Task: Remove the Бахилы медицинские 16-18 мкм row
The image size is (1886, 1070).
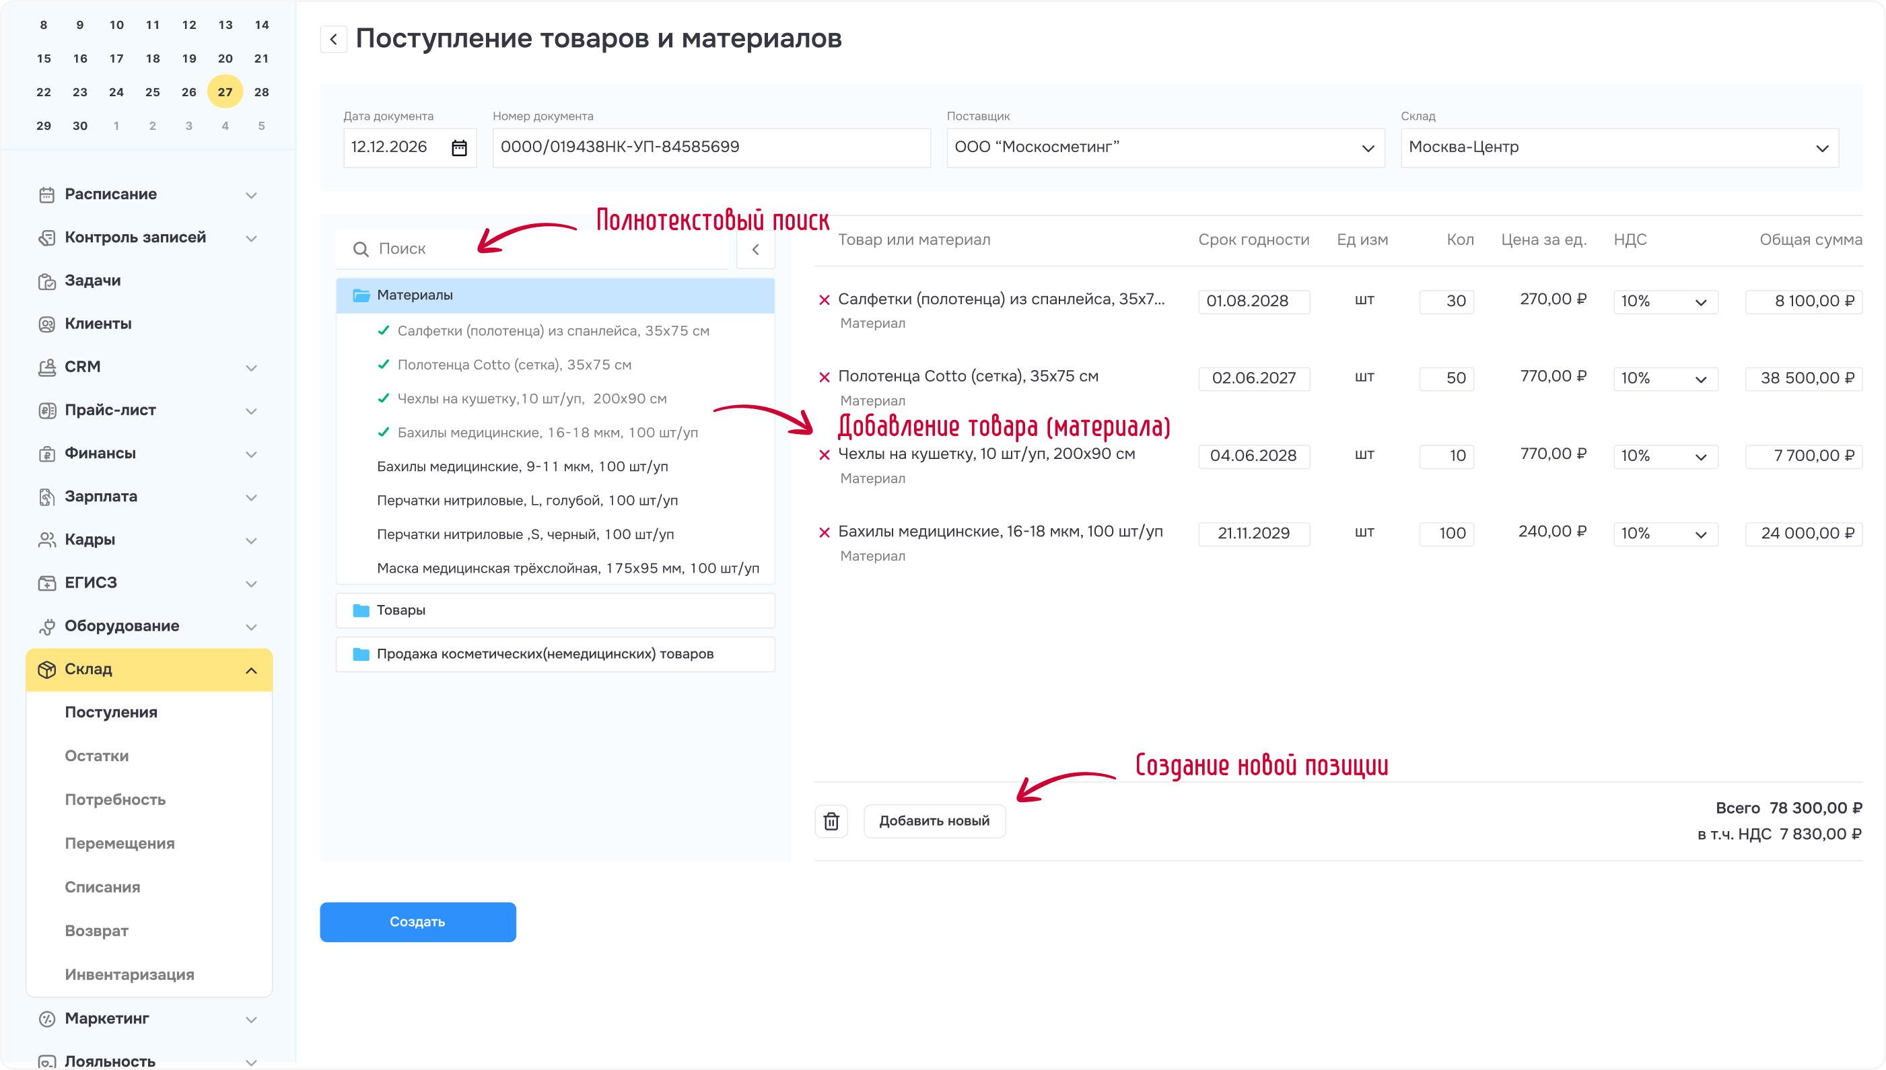Action: tap(825, 533)
